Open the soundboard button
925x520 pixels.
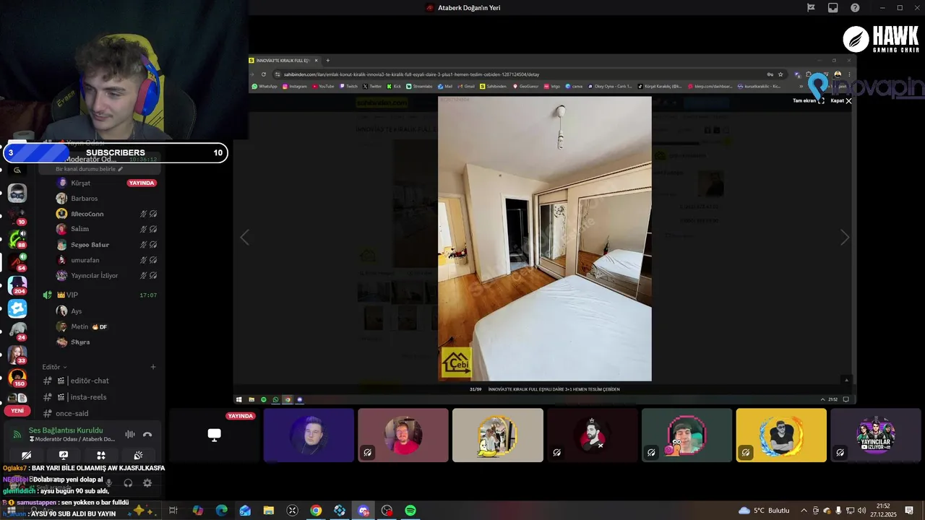(138, 456)
